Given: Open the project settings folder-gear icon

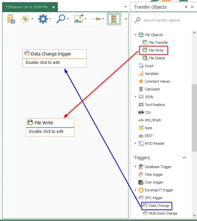Looking at the screenshot, I should (11, 19).
